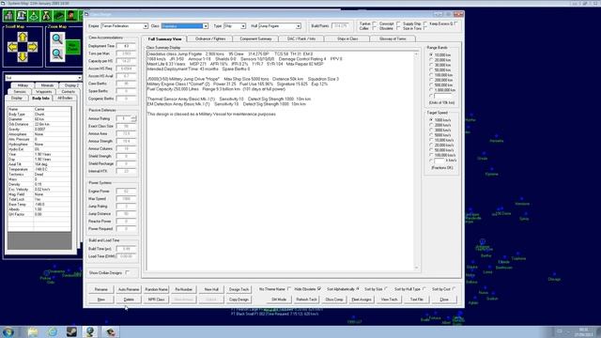601x338 pixels.
Task: Open the Hull dropdown
Action: [299, 26]
